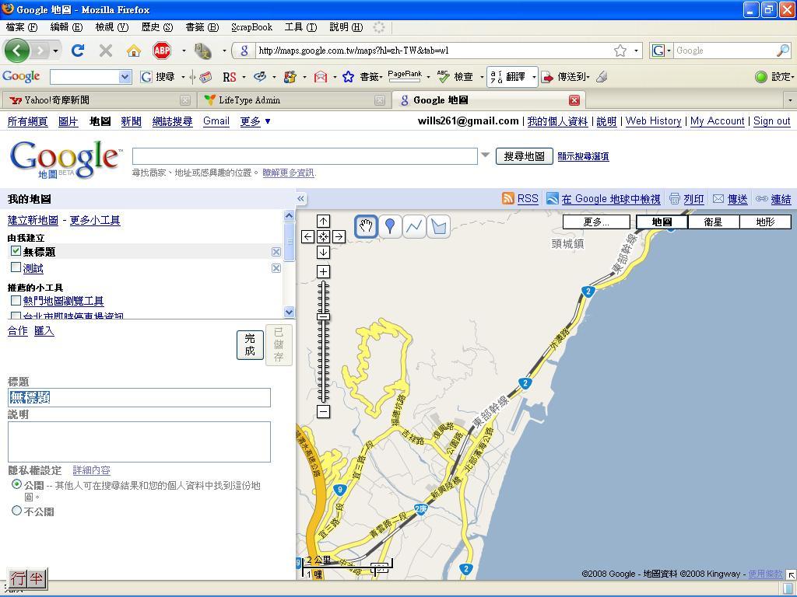The height and width of the screenshot is (597, 797).
Task: Click the 標題 title input field
Action: 139,397
